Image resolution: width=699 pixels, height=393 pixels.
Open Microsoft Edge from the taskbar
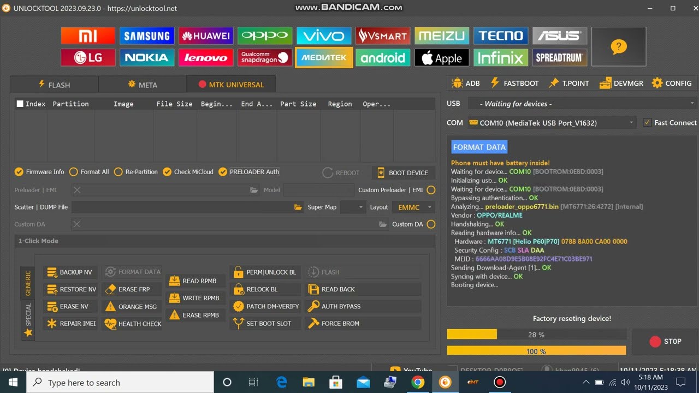[x=281, y=383]
